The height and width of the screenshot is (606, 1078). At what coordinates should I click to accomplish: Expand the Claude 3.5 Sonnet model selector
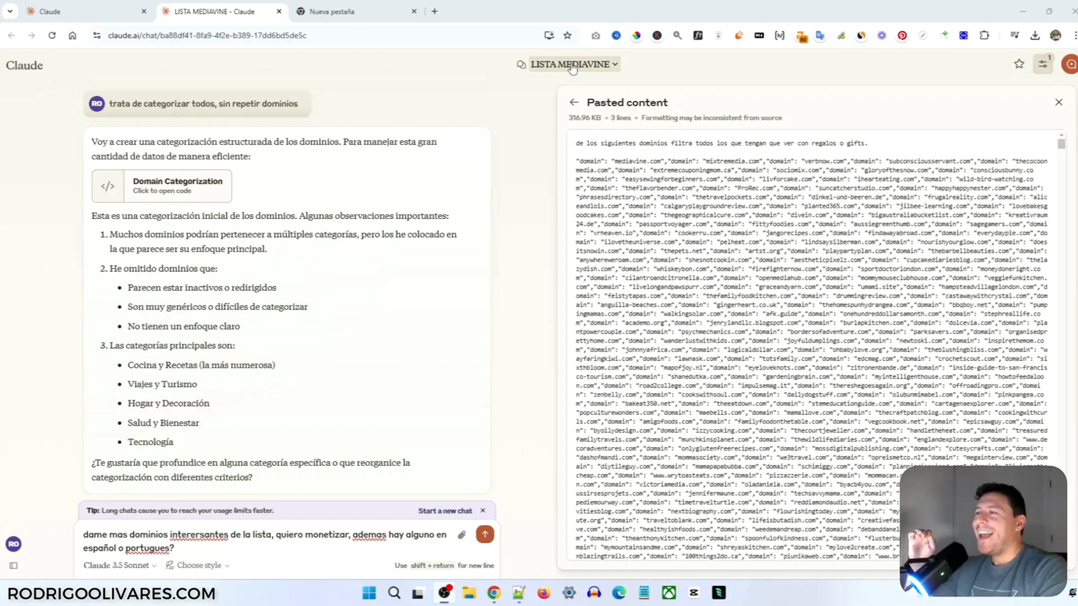[x=119, y=566]
